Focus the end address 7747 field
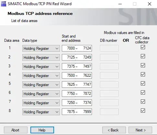Screen dimensions: 157x135 85,84
